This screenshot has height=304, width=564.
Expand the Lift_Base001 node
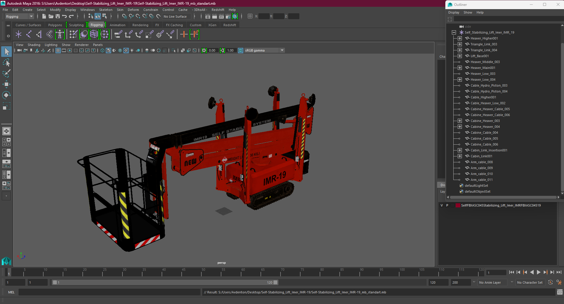tap(460, 56)
